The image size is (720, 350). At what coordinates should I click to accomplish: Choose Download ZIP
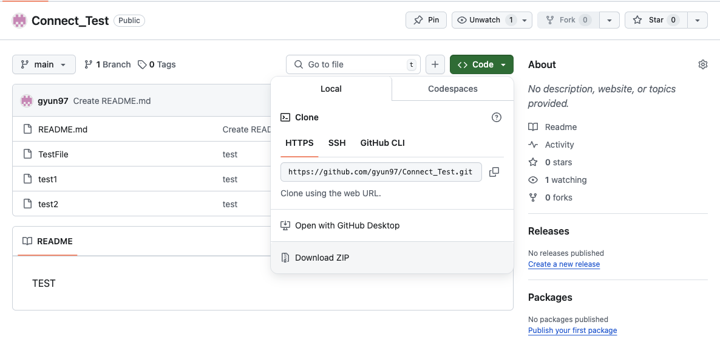(x=392, y=258)
